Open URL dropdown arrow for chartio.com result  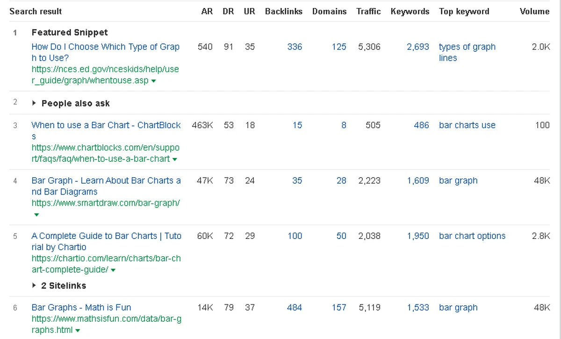tap(113, 270)
